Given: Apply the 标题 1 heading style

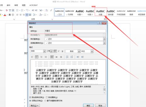Looking at the screenshot, I should (80, 13).
